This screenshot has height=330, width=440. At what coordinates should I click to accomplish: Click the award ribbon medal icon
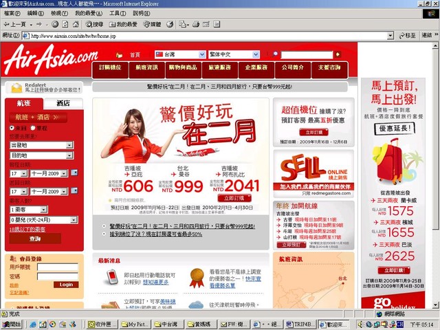(x=197, y=278)
